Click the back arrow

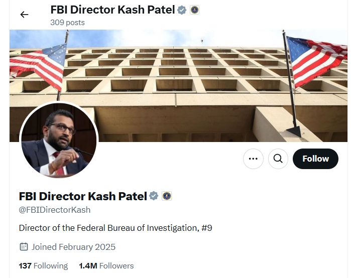tap(24, 15)
